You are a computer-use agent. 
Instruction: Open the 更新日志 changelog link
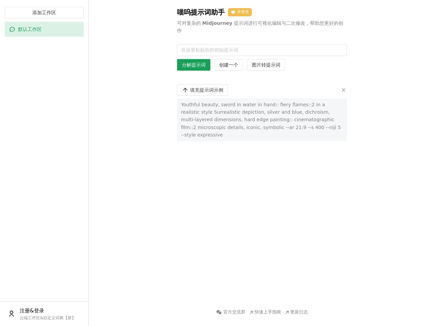point(299,312)
